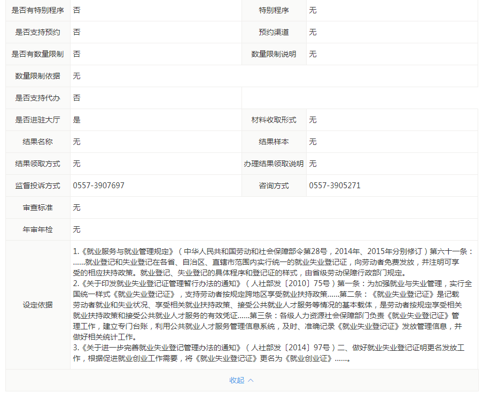Click the 结果样本 field label
Screen dimensions: 483x400
click(x=274, y=142)
